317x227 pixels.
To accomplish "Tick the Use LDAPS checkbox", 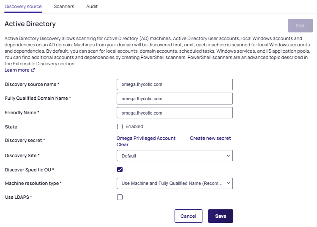I will [120, 197].
